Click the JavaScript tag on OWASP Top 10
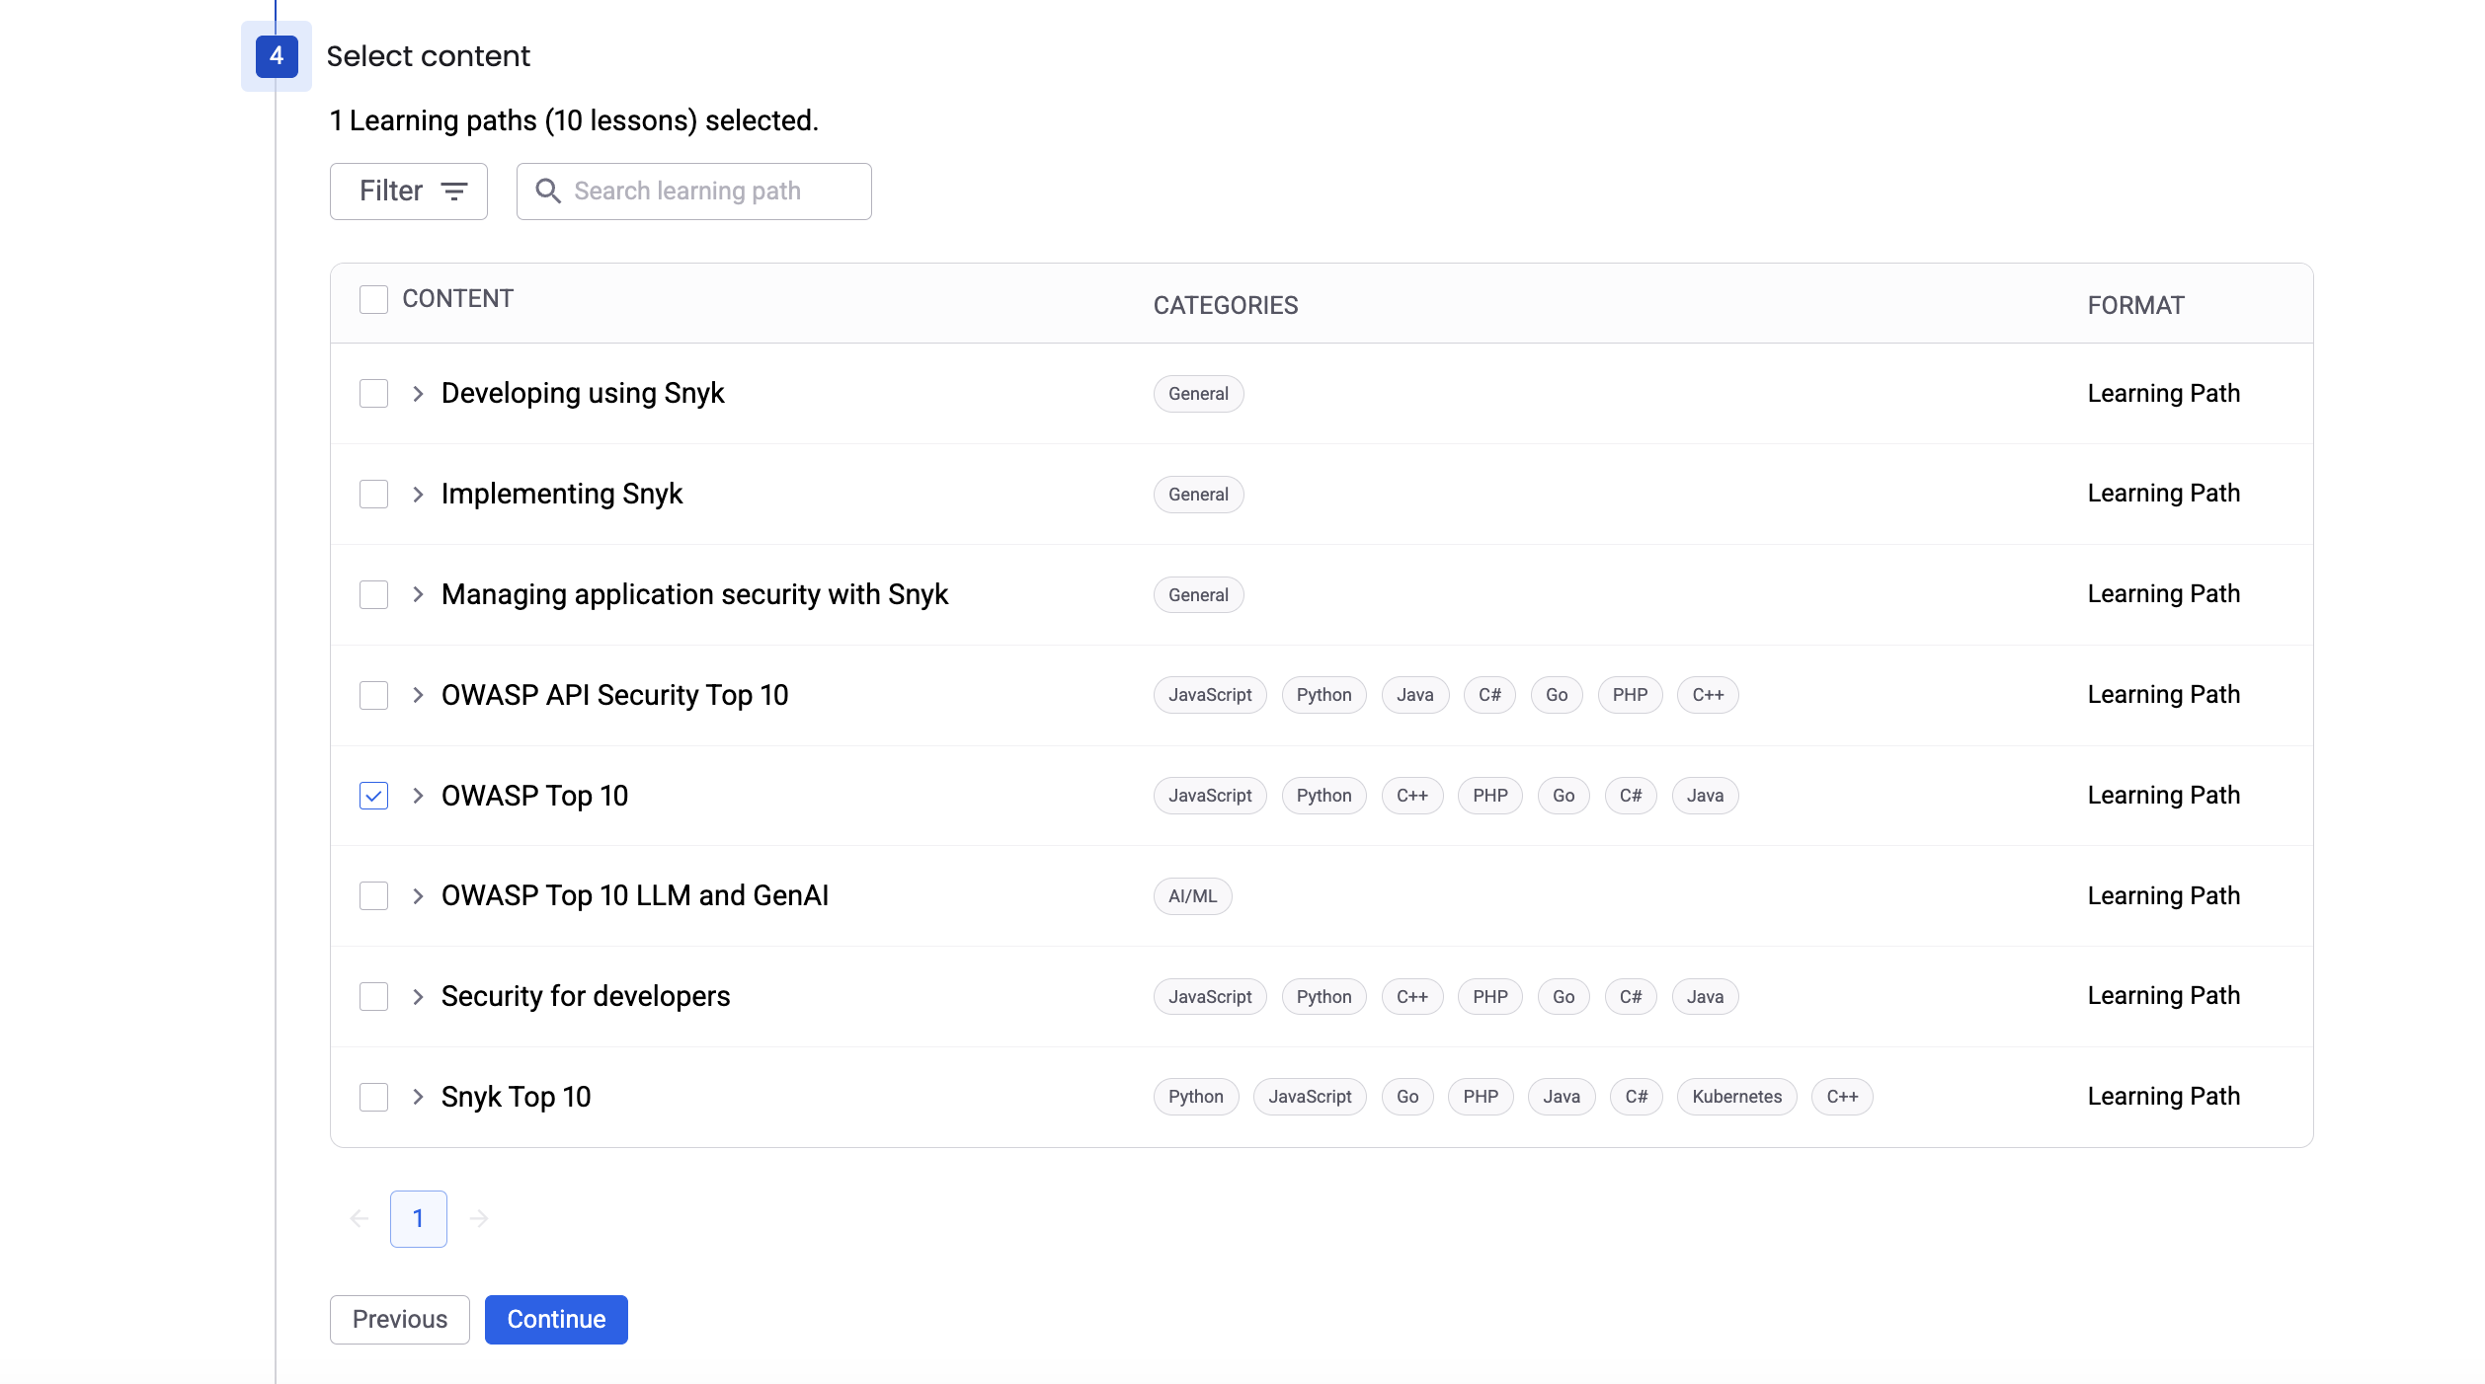 (x=1209, y=796)
